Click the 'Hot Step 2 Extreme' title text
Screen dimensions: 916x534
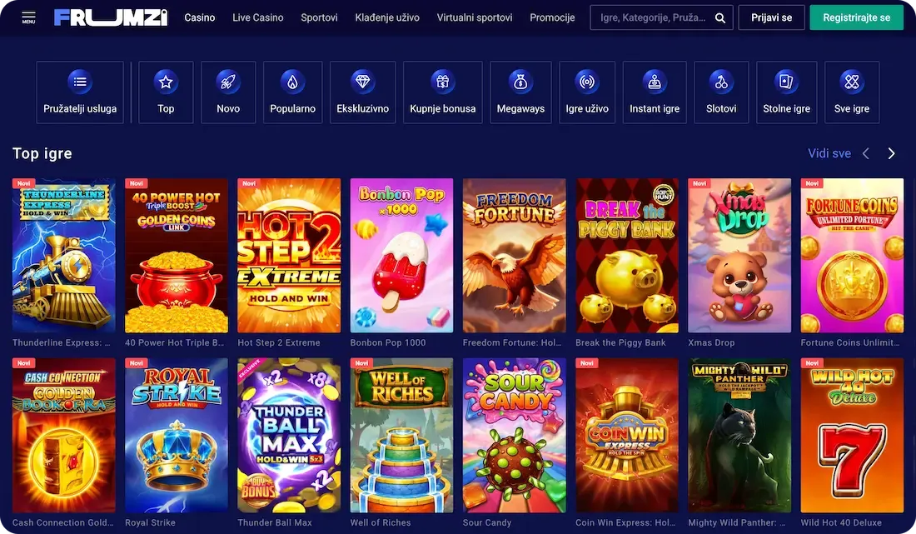[279, 343]
